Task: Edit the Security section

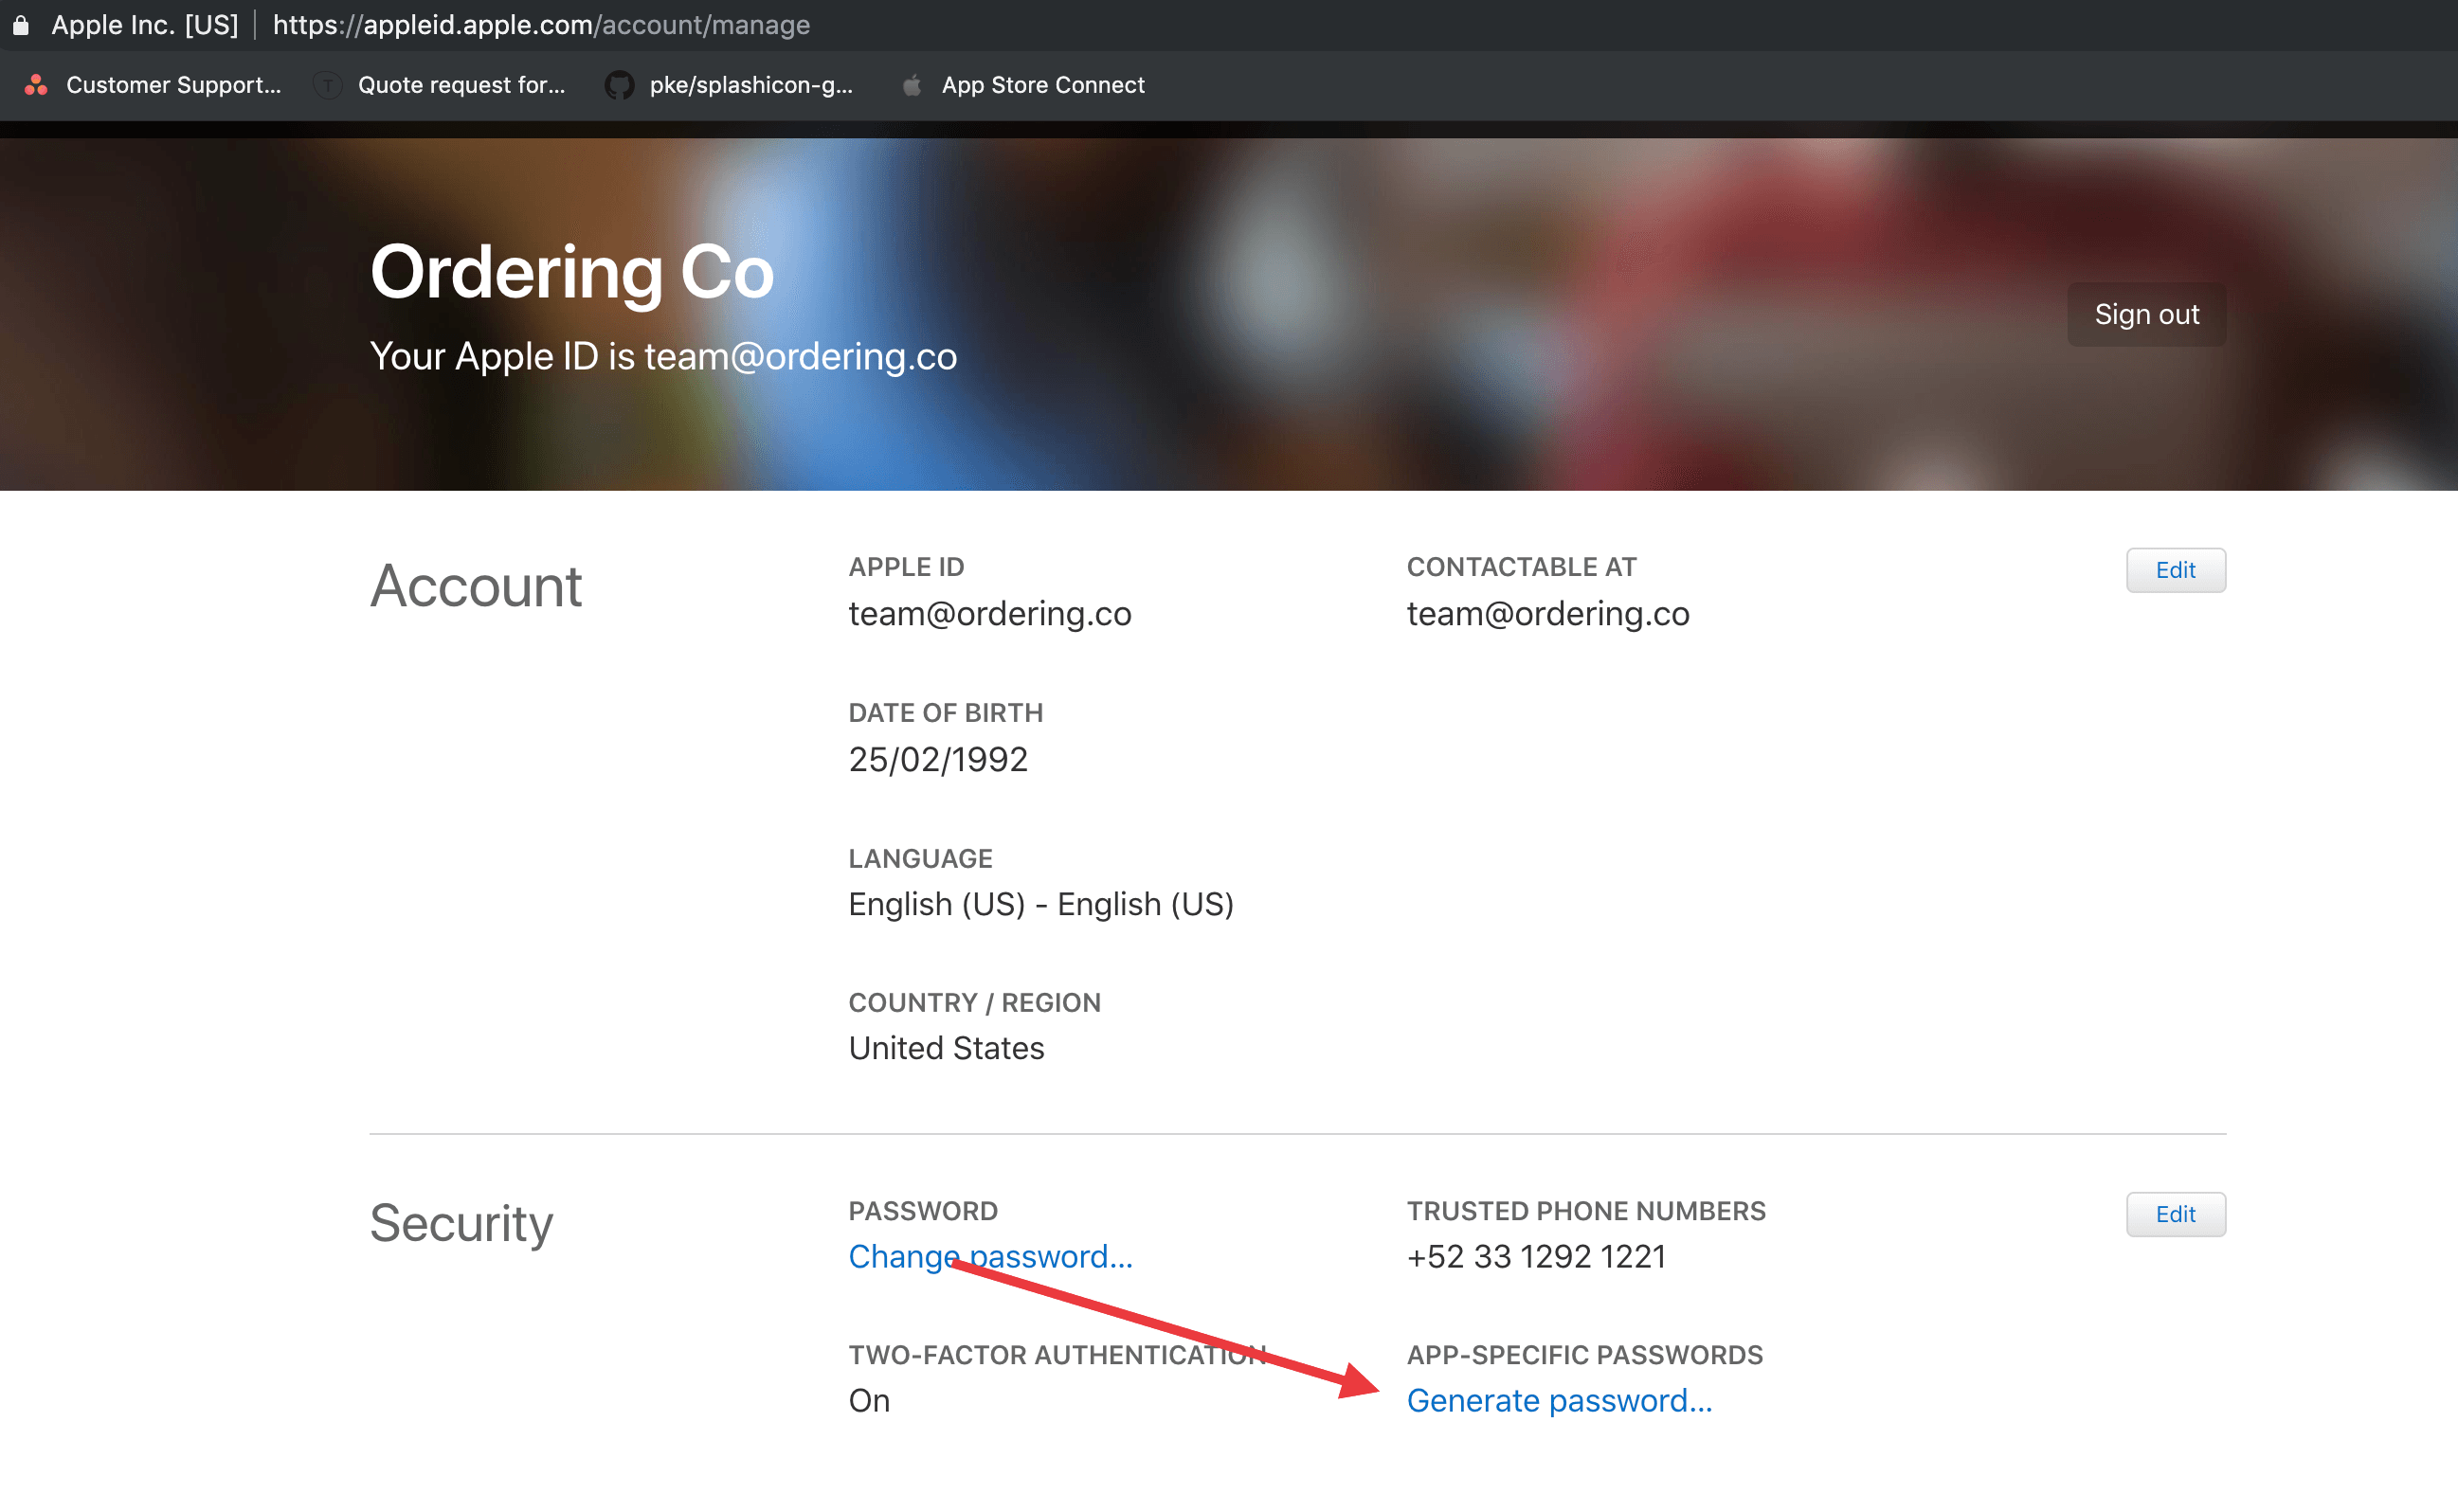Action: pos(2174,1214)
